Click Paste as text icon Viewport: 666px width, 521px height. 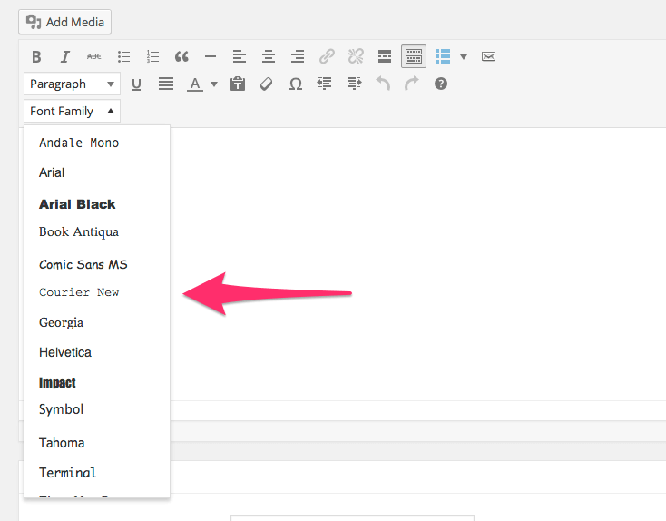(x=238, y=84)
